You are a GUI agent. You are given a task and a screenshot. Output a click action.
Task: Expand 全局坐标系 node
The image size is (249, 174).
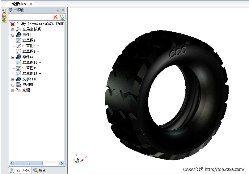click(x=13, y=30)
